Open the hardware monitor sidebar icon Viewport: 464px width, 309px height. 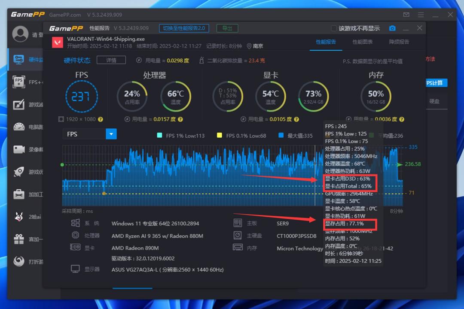pos(18,59)
